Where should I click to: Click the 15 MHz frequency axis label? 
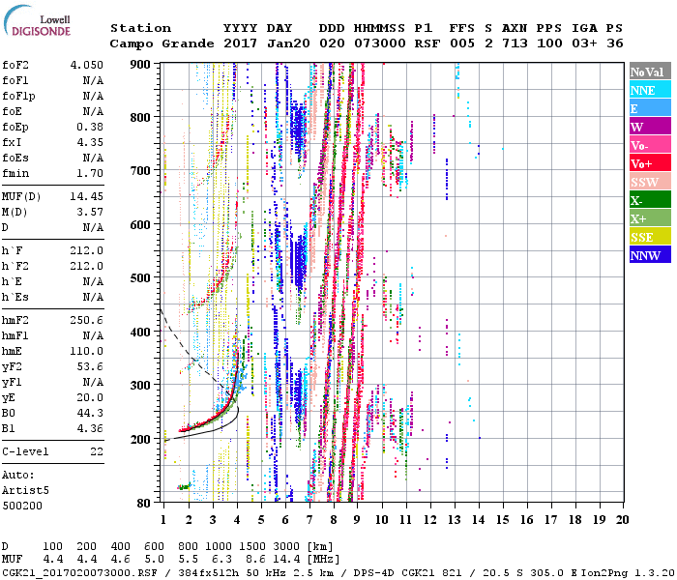point(502,520)
